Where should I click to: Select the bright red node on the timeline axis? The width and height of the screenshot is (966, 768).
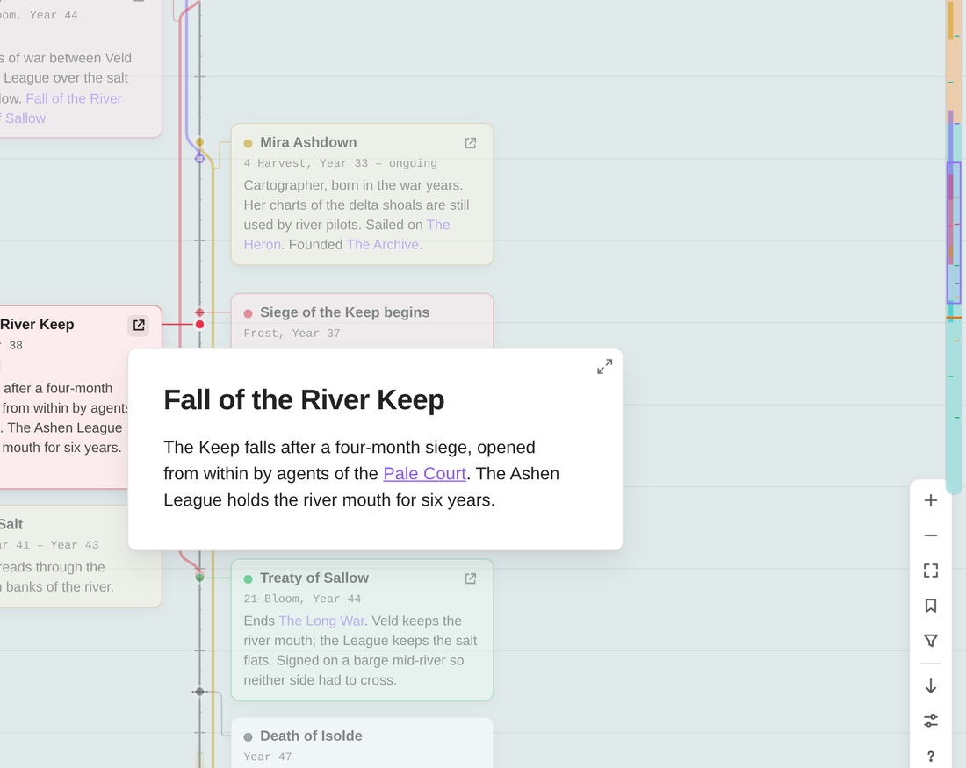tap(199, 325)
